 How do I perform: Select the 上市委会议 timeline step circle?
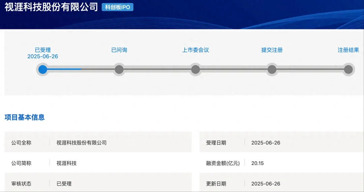coord(195,70)
